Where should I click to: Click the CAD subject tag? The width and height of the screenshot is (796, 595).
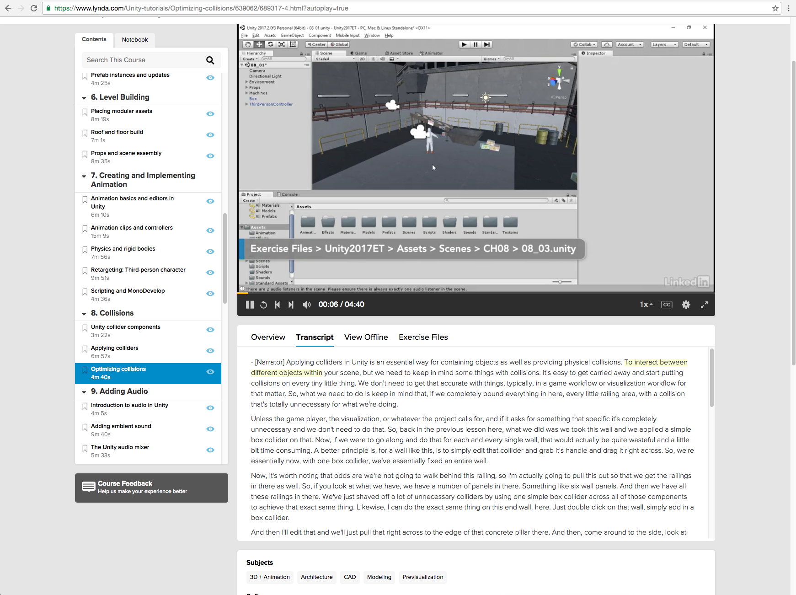click(x=350, y=577)
